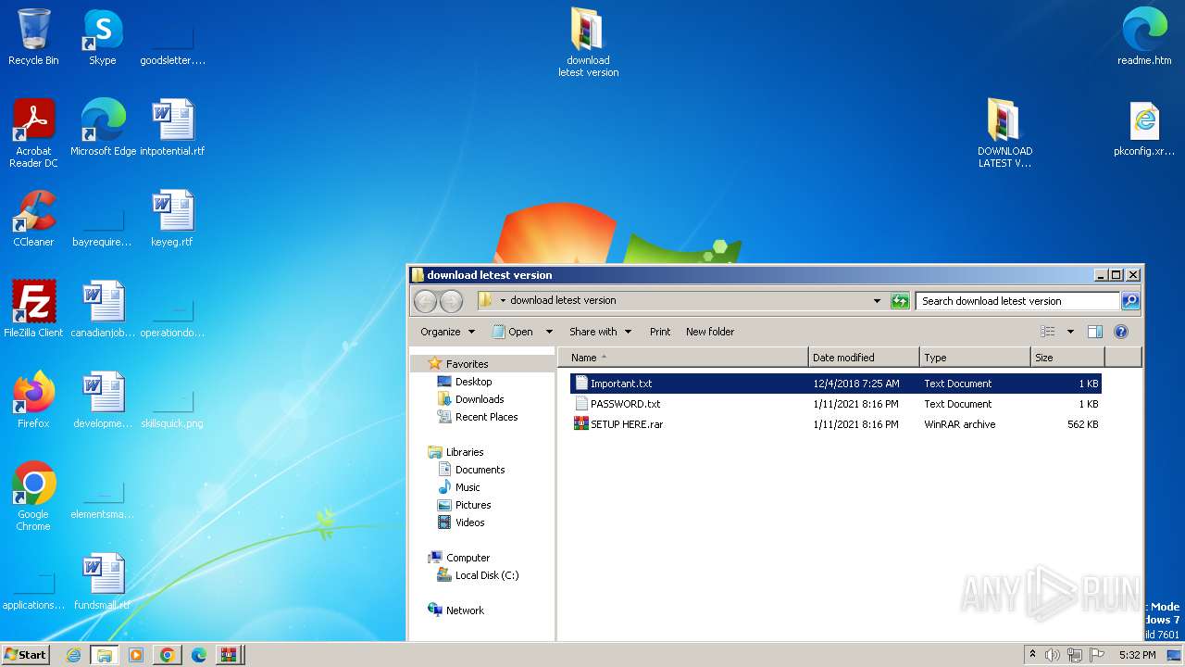
Task: Click Explorer Back navigation button
Action: (x=425, y=301)
